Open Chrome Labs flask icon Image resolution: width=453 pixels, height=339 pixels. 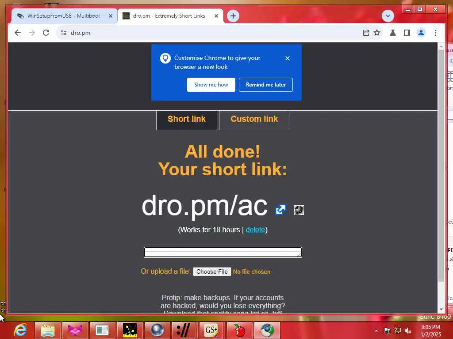point(393,33)
